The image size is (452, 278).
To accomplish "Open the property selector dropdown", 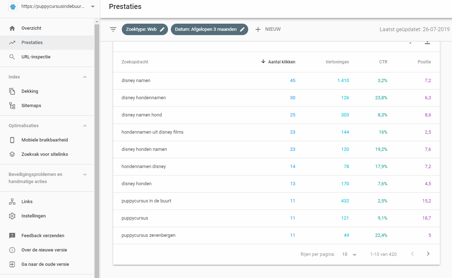I will (93, 6).
